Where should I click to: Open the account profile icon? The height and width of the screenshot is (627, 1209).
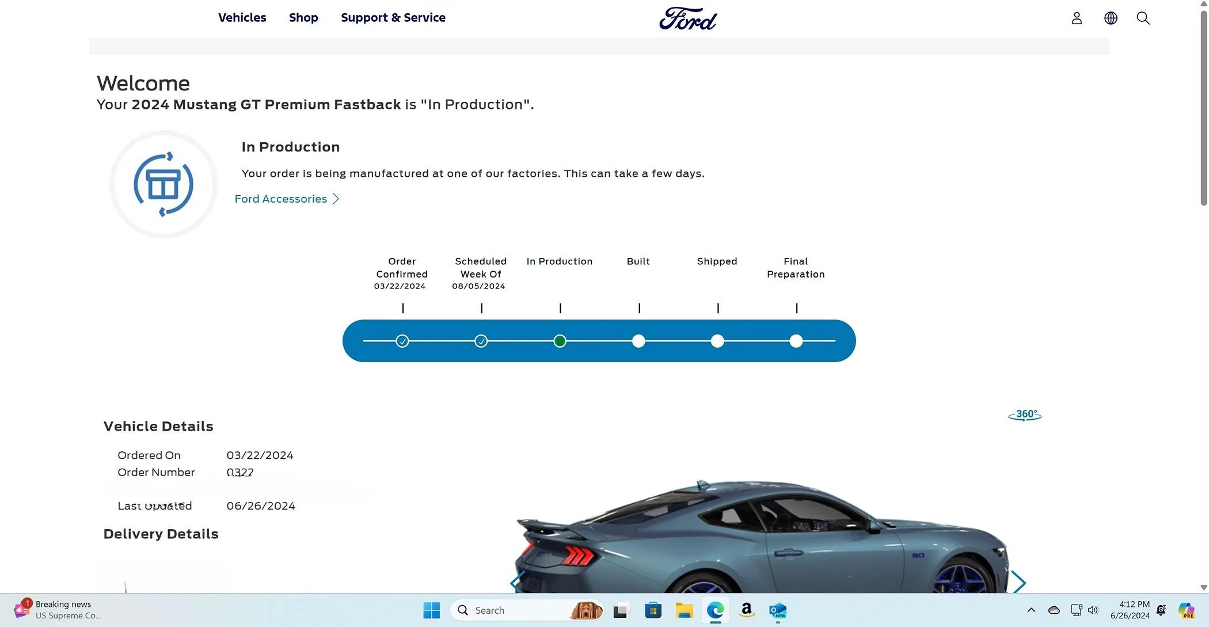tap(1077, 18)
